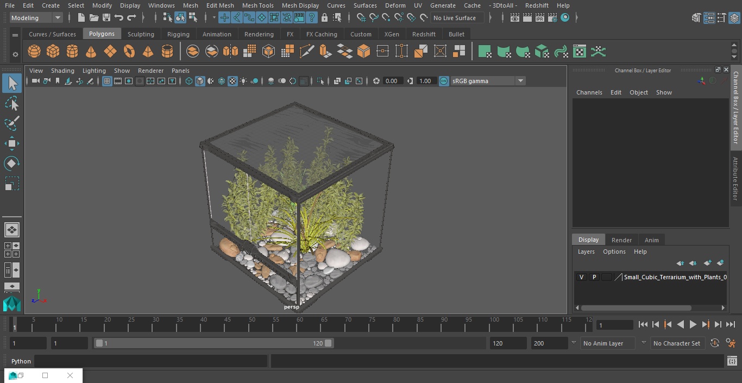
Task: Open a scene with folder icon
Action: (x=94, y=18)
